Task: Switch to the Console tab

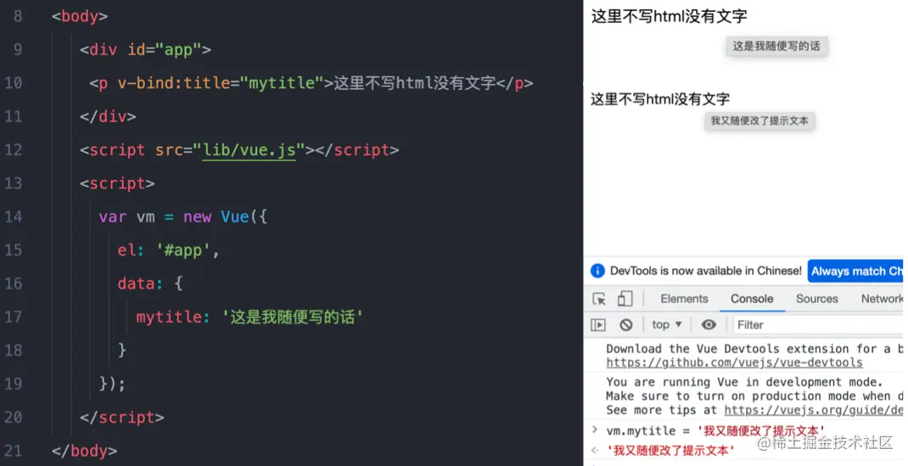Action: 752,299
